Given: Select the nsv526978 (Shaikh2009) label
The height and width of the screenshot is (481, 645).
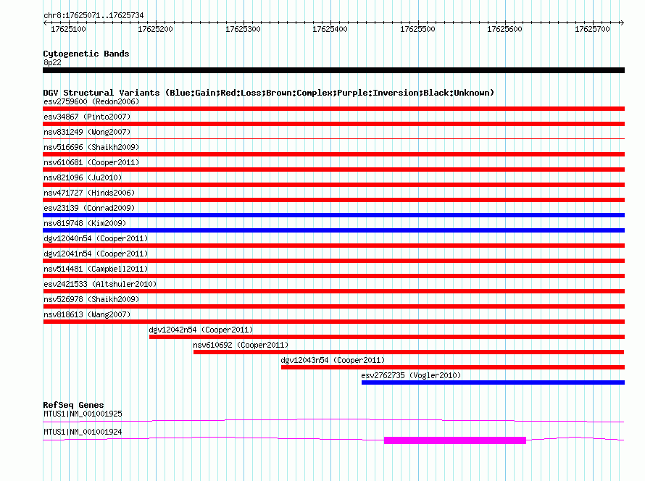Looking at the screenshot, I should (91, 299).
